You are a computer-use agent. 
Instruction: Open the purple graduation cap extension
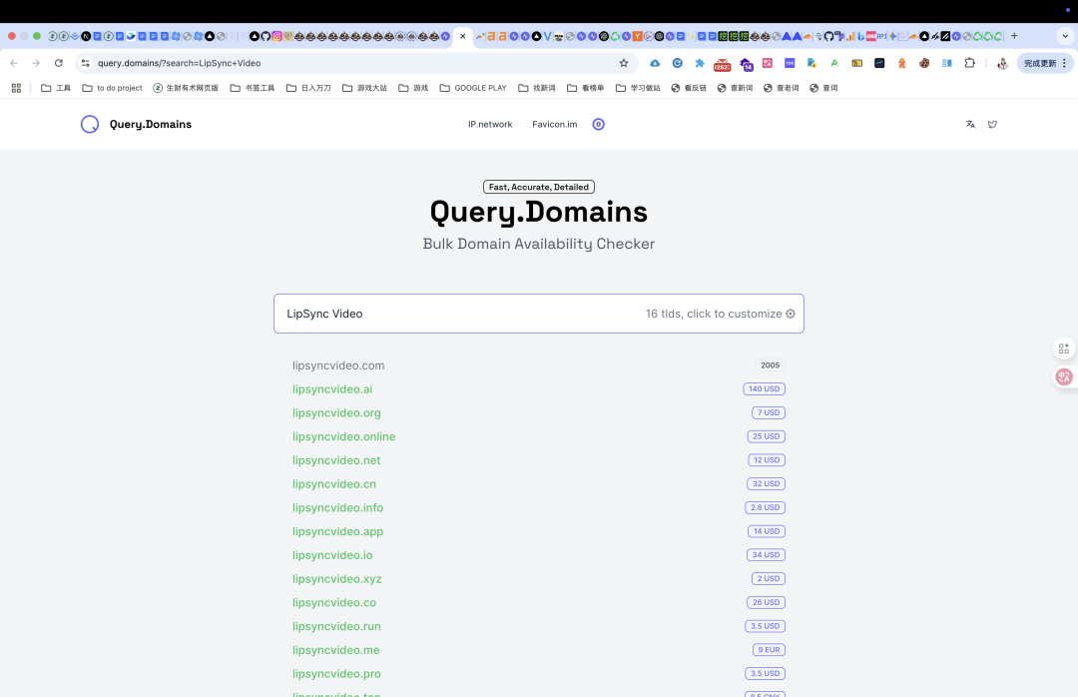pos(746,65)
